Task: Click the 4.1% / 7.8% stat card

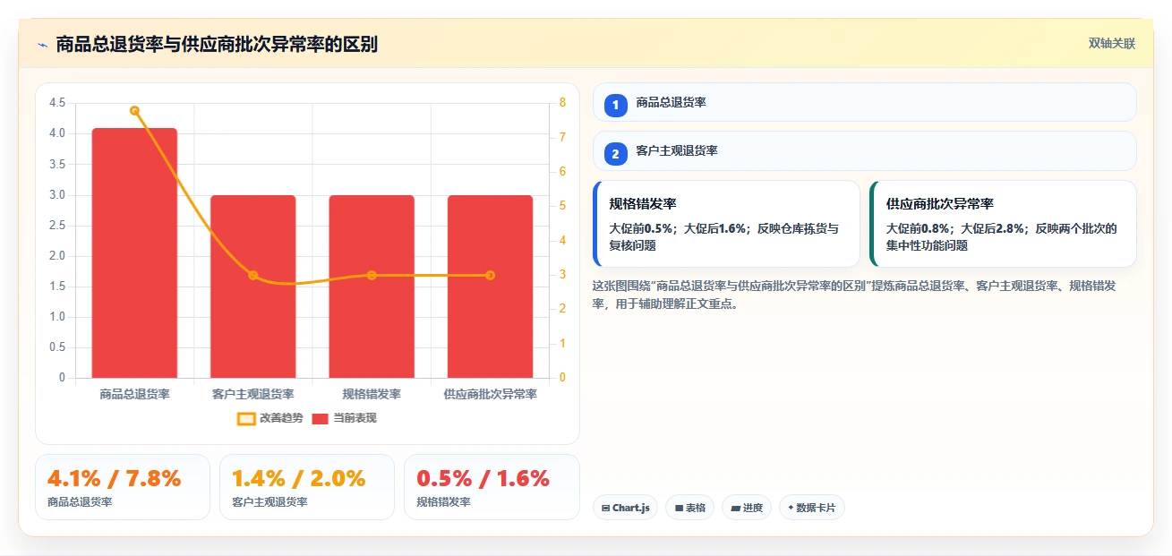Action: pyautogui.click(x=123, y=487)
